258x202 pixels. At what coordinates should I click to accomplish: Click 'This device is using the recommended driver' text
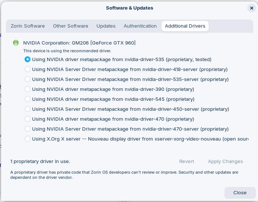coord(67,51)
